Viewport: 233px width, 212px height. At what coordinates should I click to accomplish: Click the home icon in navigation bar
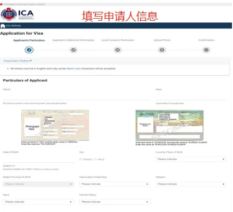click(x=3, y=26)
